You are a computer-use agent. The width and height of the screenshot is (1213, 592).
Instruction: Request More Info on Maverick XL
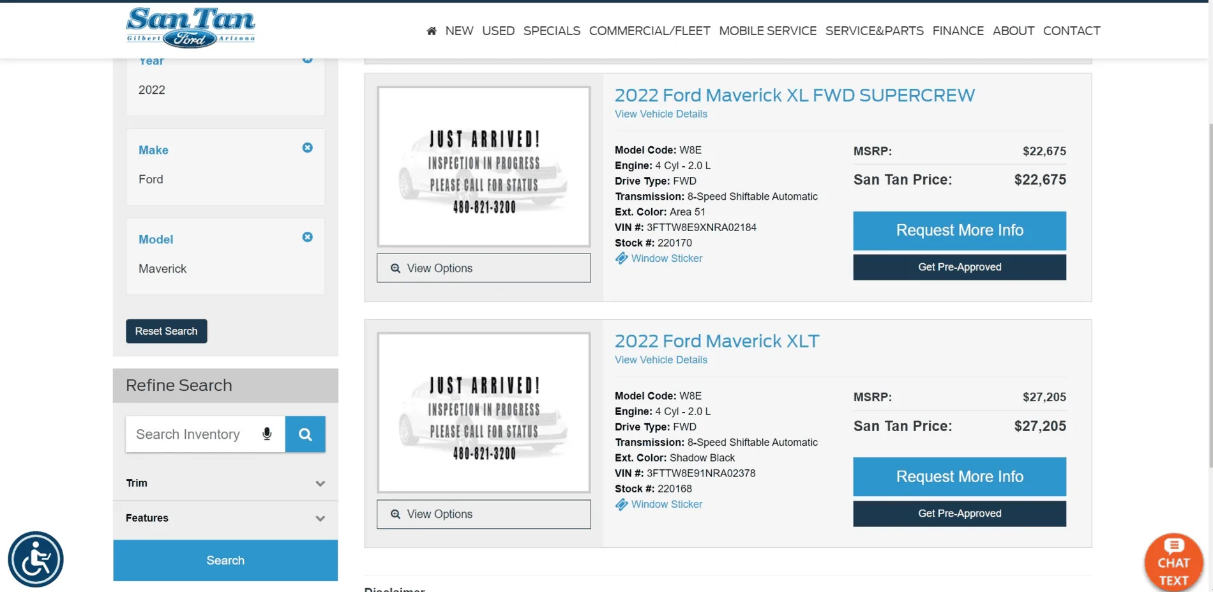click(x=960, y=231)
